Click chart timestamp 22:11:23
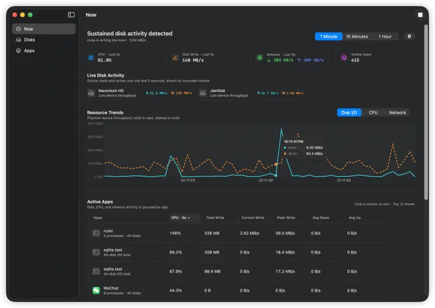 pos(188,180)
